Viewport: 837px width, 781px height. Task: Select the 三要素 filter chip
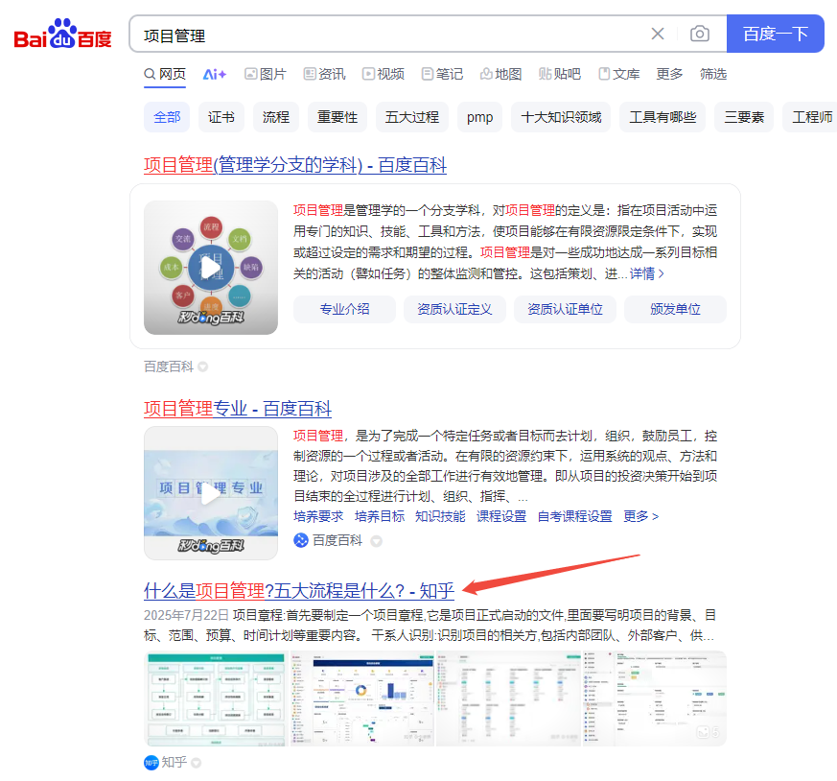pyautogui.click(x=744, y=117)
